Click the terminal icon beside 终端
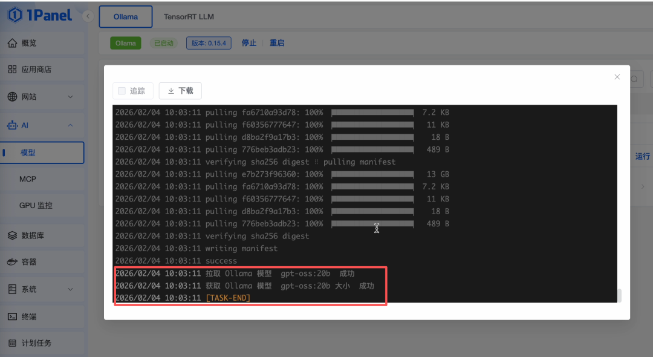The height and width of the screenshot is (357, 653). pyautogui.click(x=13, y=316)
